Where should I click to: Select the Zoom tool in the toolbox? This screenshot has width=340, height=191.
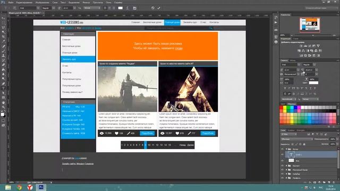(3, 107)
